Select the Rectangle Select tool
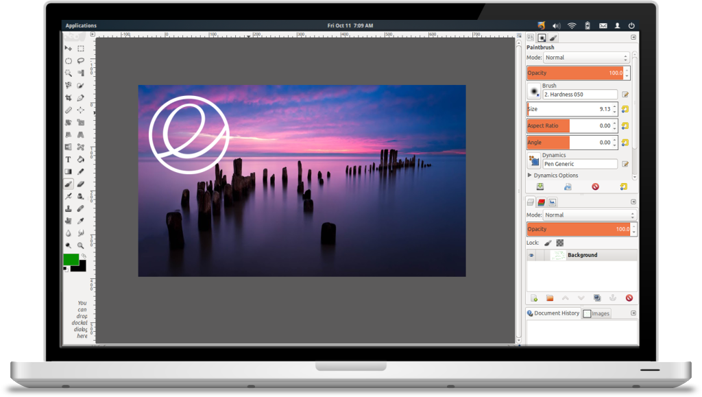 pos(81,49)
